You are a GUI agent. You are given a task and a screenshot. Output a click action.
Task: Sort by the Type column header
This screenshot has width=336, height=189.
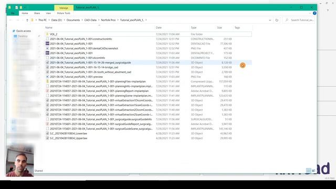(x=194, y=28)
